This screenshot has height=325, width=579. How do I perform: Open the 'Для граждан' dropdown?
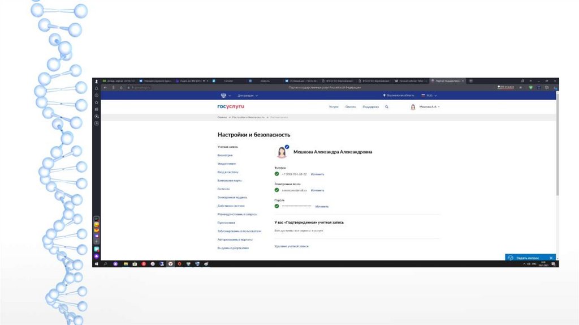click(x=248, y=96)
